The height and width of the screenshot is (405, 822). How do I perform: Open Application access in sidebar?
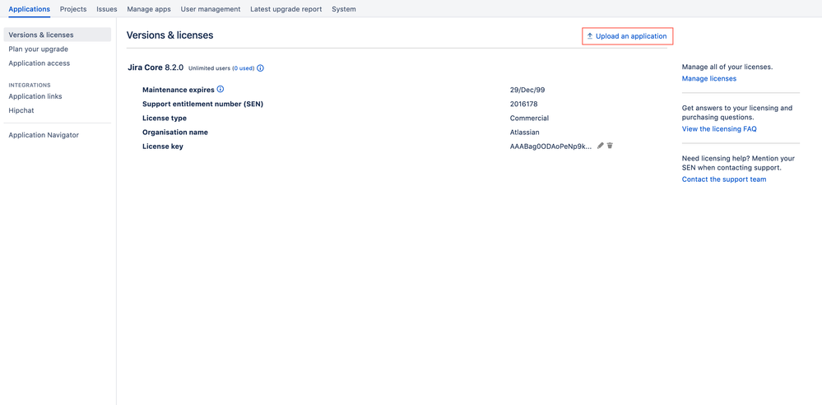click(x=39, y=63)
